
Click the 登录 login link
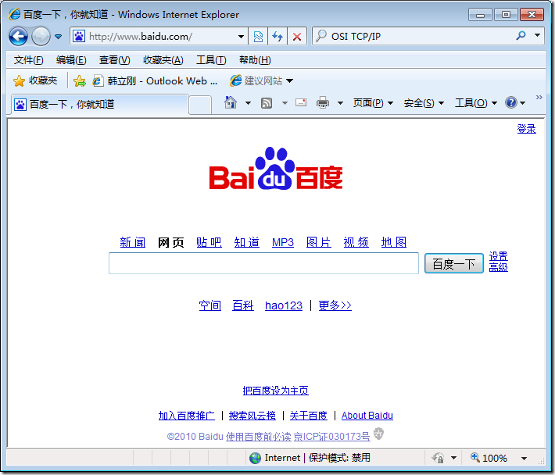click(526, 129)
